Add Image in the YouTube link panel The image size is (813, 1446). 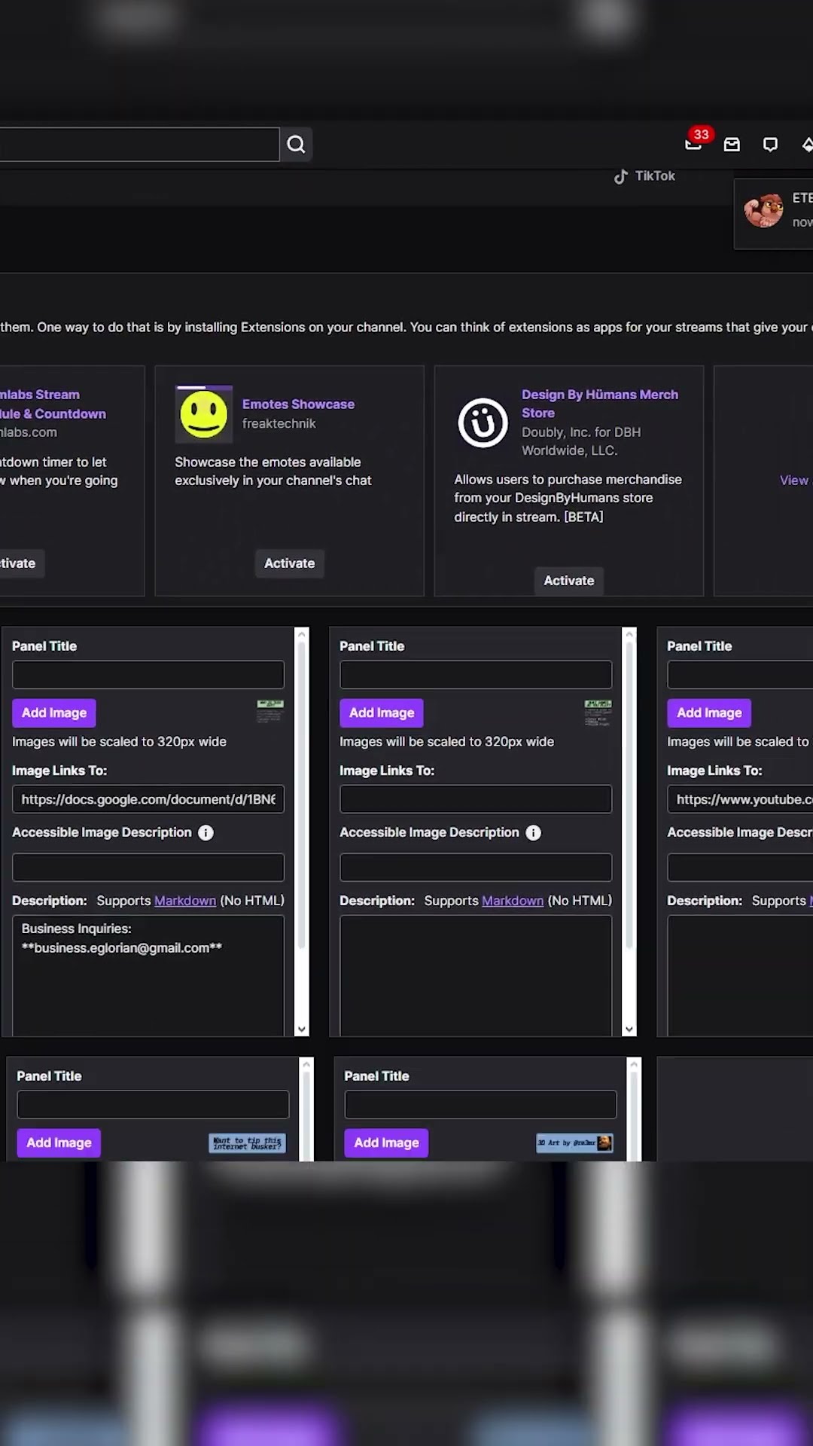coord(709,712)
